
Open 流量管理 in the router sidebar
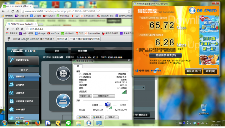[x=23, y=93]
